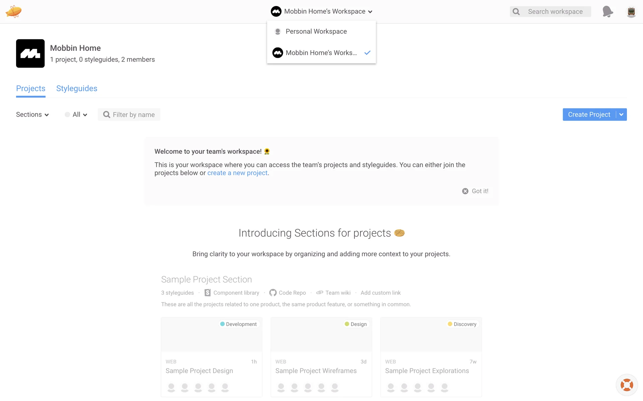Choose Mobbin Home's Workspace checked entry
643x401 pixels.
click(x=321, y=53)
